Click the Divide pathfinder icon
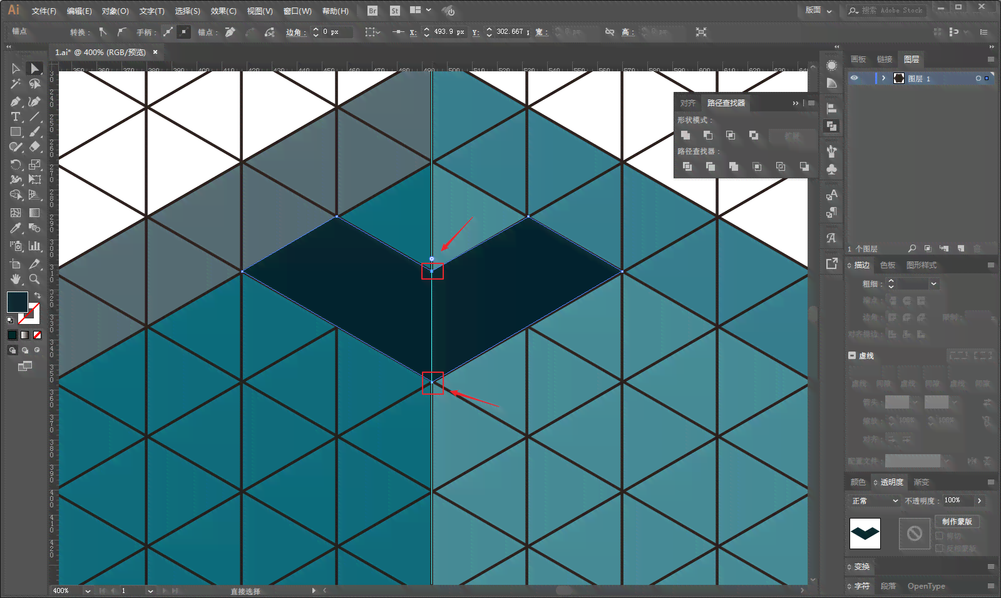This screenshot has height=598, width=1001. coord(687,166)
